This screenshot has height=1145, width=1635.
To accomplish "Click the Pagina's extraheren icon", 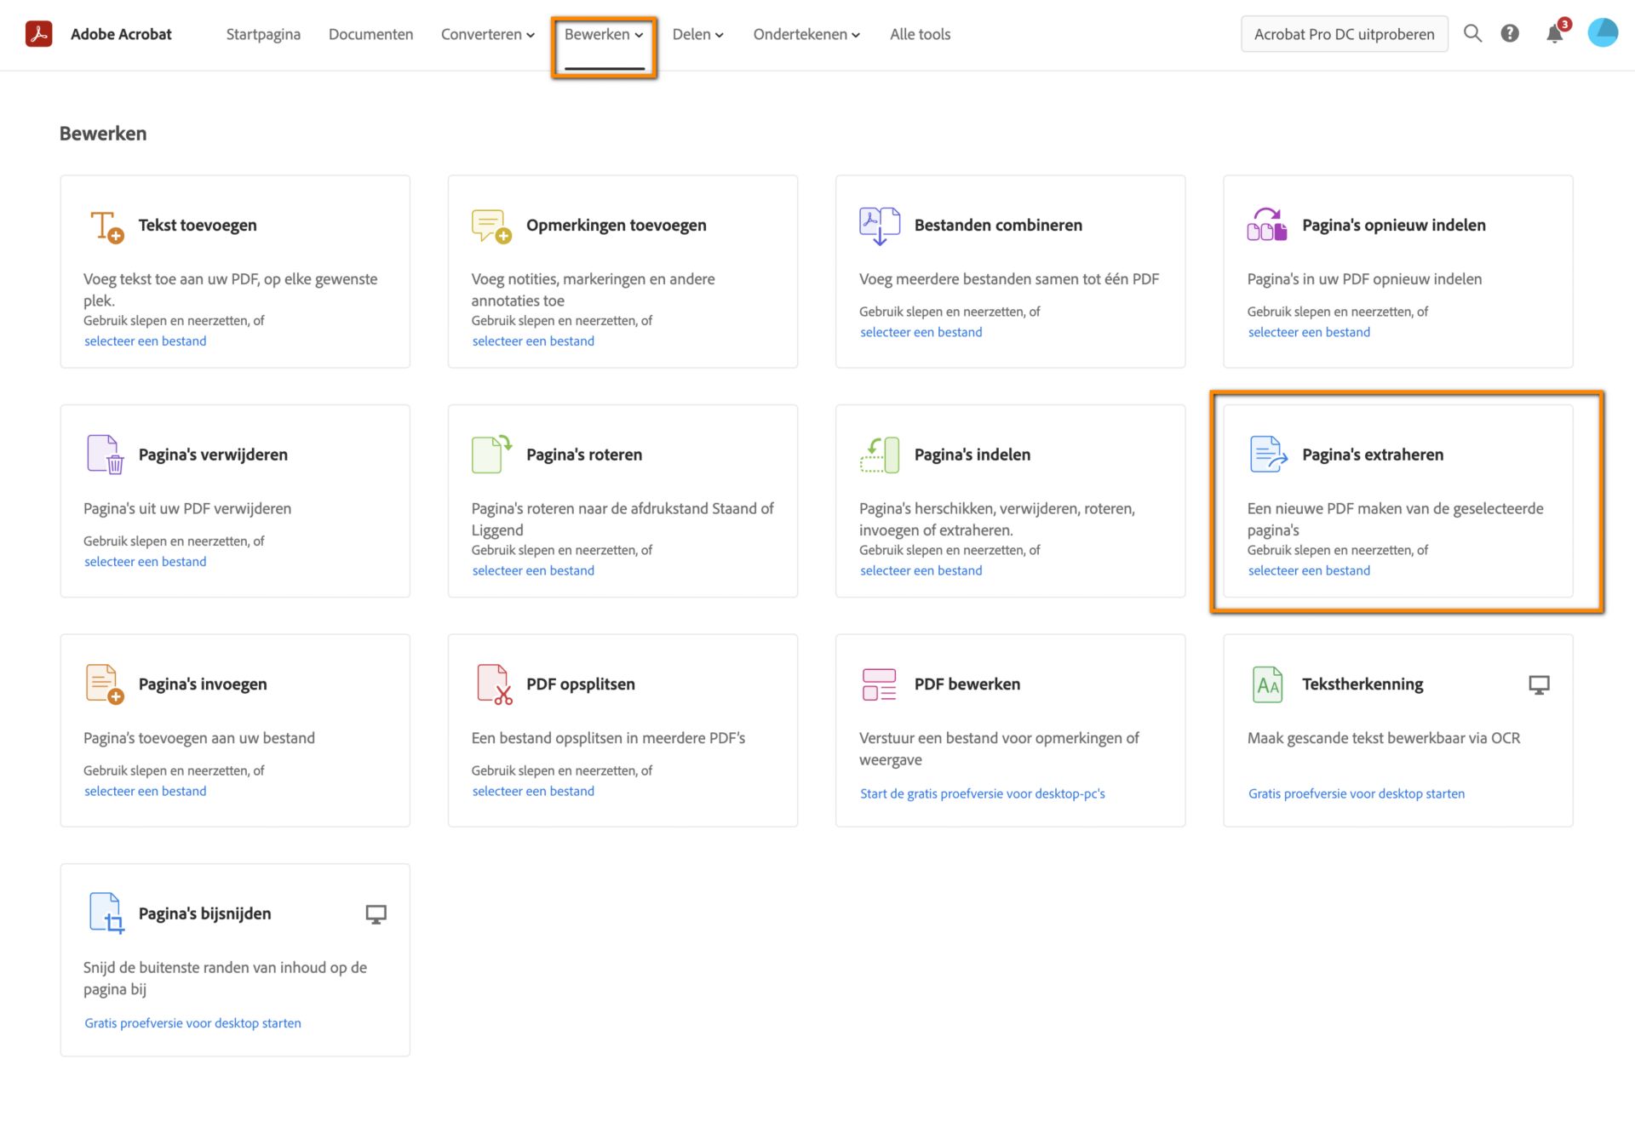I will point(1268,454).
